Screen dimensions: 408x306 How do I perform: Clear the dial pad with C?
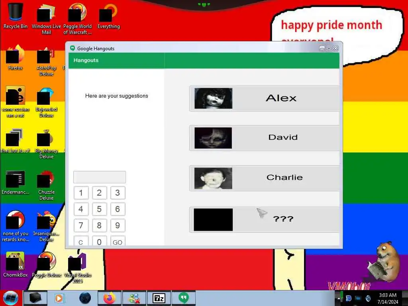click(81, 241)
